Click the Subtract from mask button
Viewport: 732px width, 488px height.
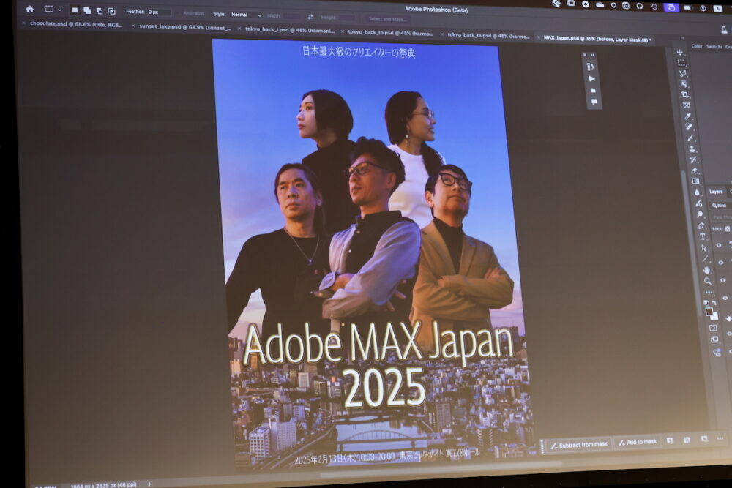click(579, 444)
